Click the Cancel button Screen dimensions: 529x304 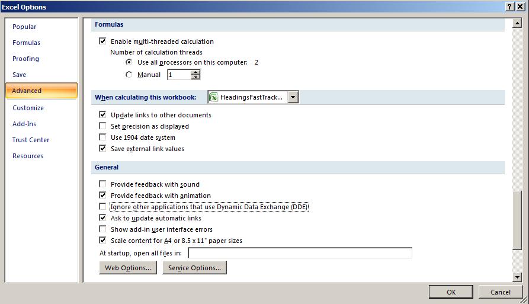pyautogui.click(x=501, y=292)
